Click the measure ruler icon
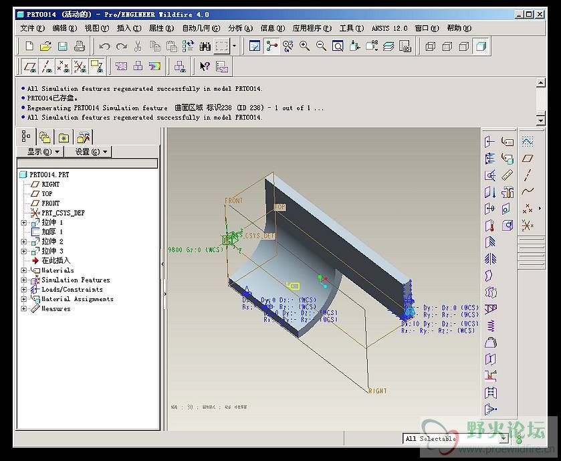The image size is (561, 461). (508, 175)
